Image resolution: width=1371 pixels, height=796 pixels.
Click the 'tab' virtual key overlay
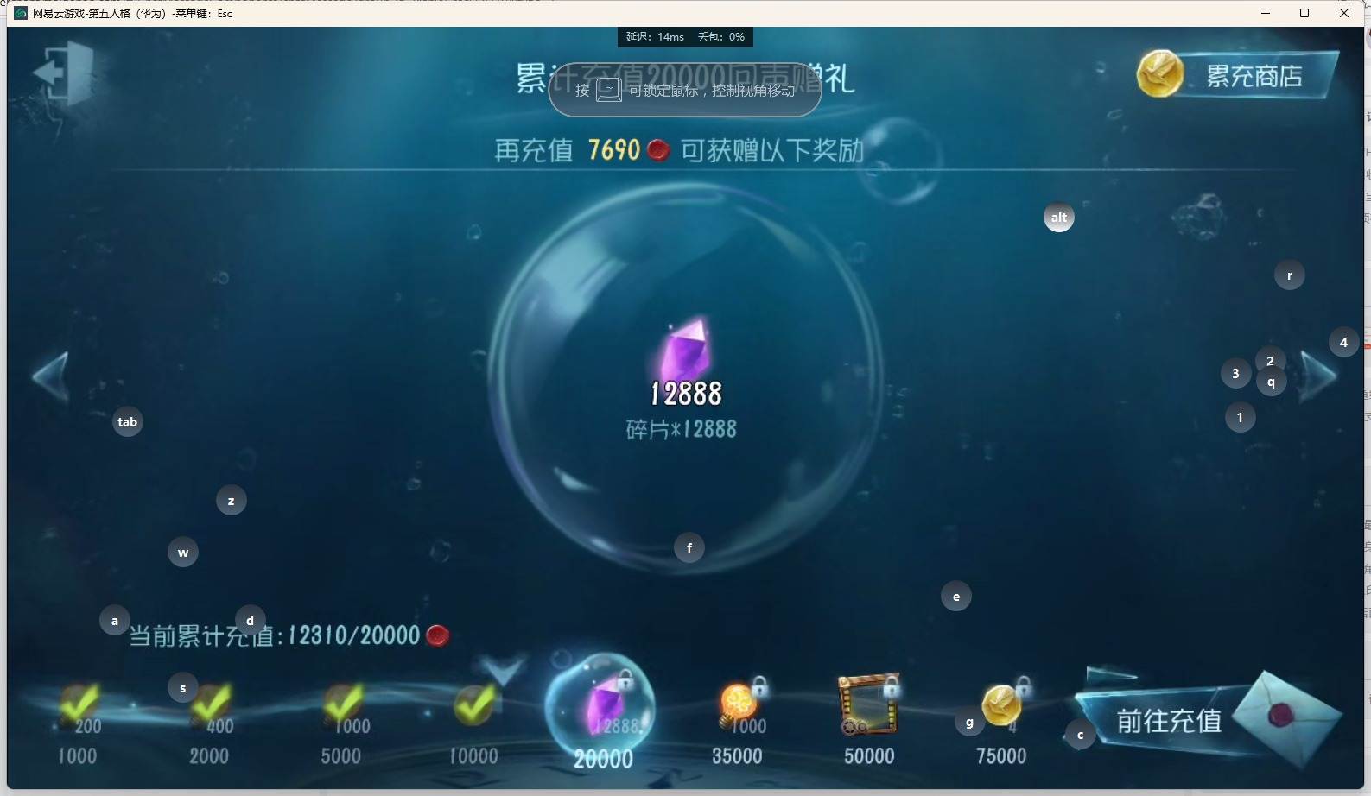[x=128, y=422]
